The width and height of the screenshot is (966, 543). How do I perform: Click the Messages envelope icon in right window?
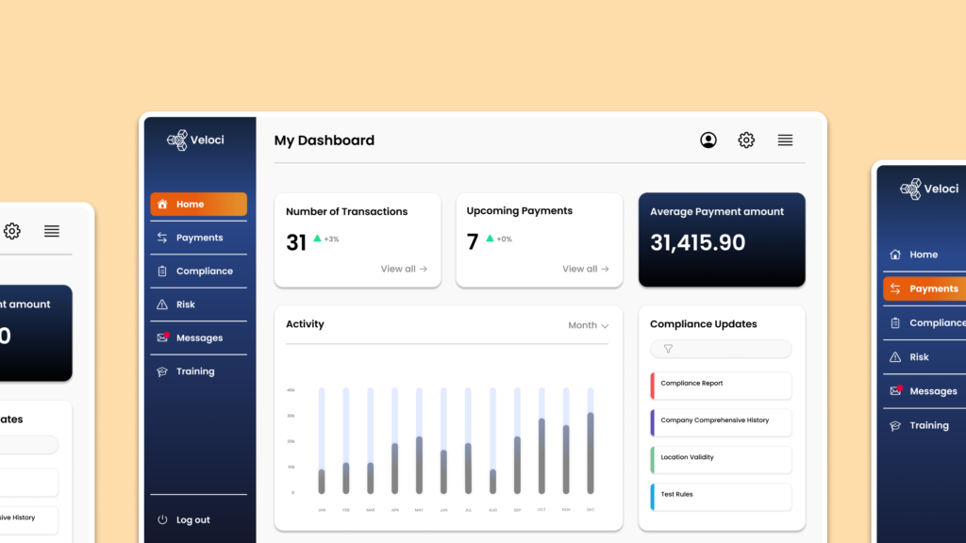point(896,391)
